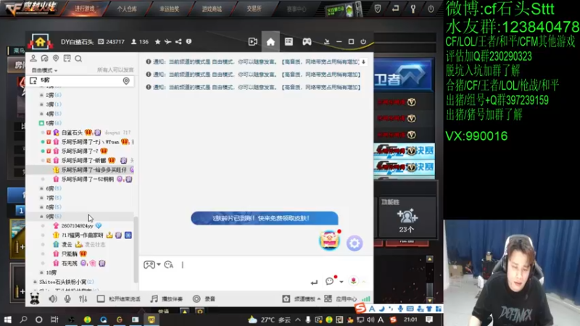Collapse the 9房 room node
Image resolution: width=580 pixels, height=326 pixels.
pyautogui.click(x=42, y=216)
